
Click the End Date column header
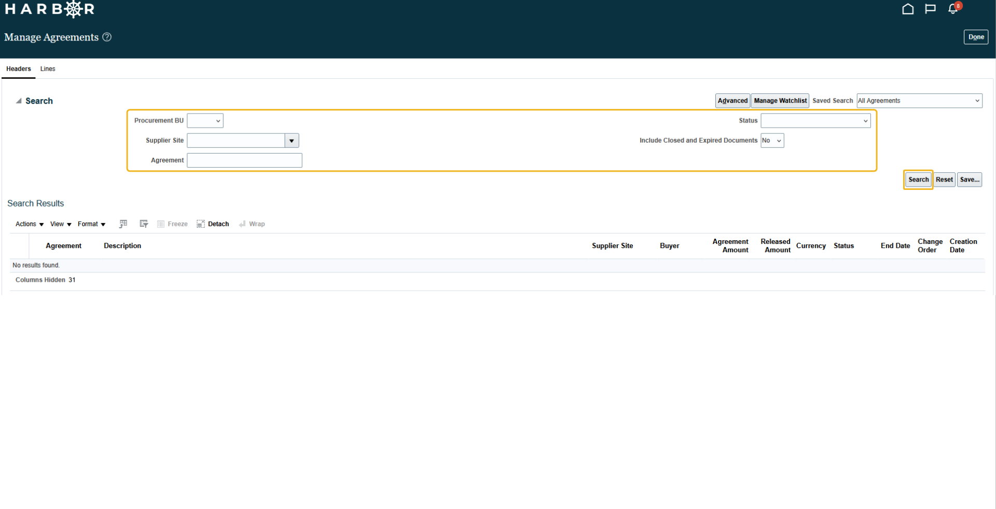(x=895, y=246)
